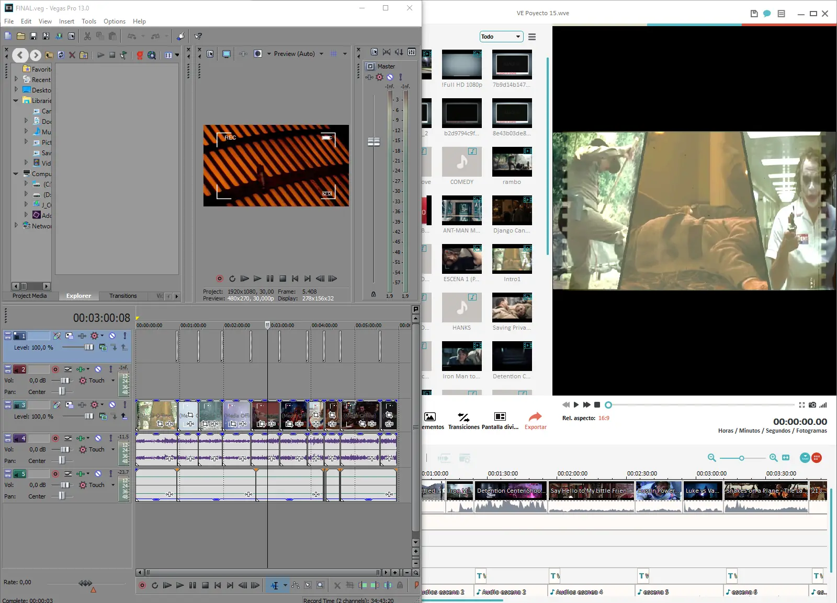Open track 2 Touch automation dropdown

coord(113,380)
